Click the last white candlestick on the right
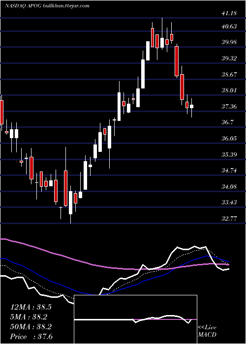Image resolution: width=246 pixels, height=344 pixels. point(191,108)
